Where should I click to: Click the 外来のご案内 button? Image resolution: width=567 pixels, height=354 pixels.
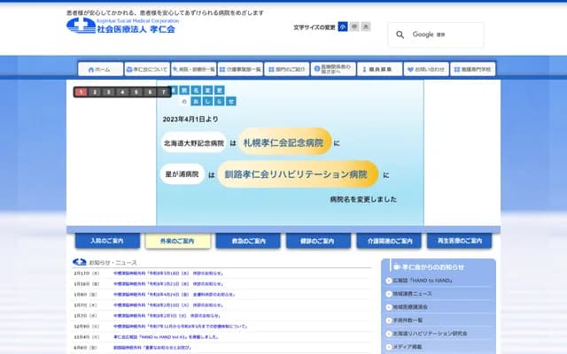(x=178, y=241)
